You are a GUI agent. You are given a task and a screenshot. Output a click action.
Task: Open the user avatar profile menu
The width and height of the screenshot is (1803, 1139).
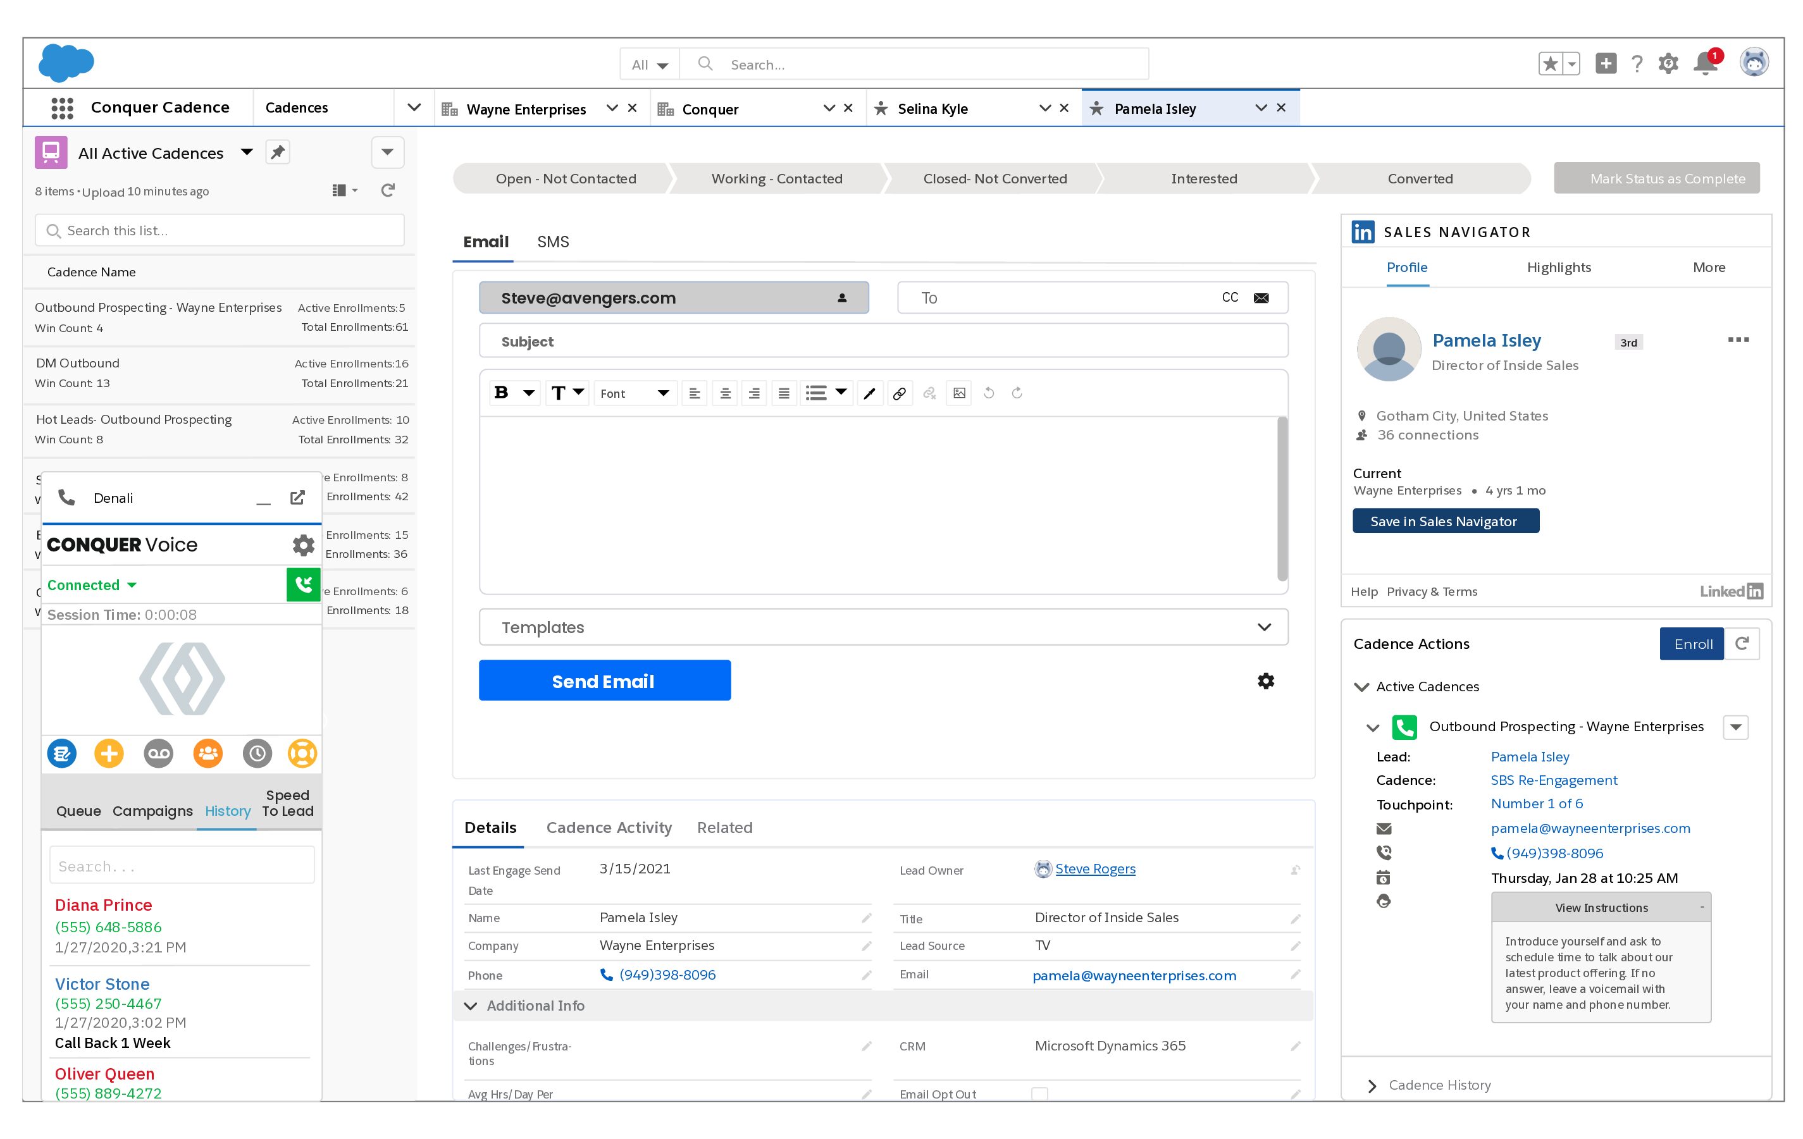point(1754,63)
